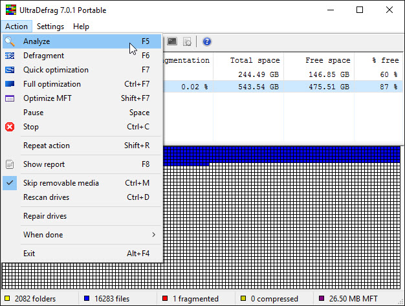Choose Defragment menu entry
Image resolution: width=405 pixels, height=306 pixels.
point(82,56)
